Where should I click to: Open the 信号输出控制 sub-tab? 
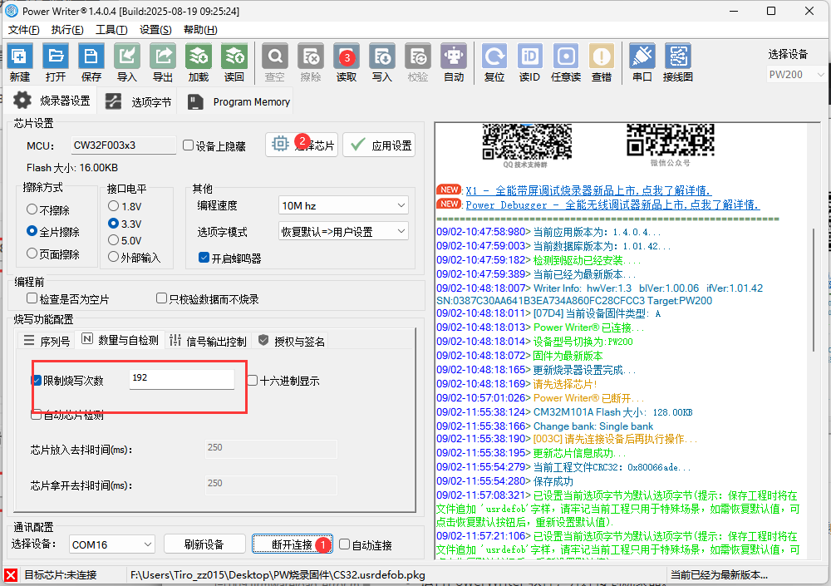tap(208, 341)
